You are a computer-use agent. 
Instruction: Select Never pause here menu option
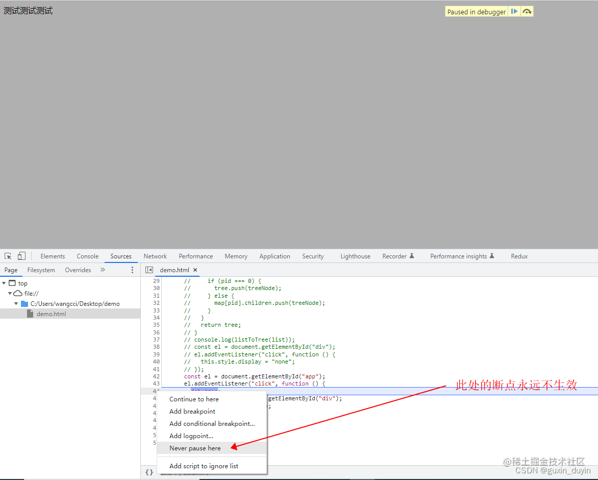[212, 448]
